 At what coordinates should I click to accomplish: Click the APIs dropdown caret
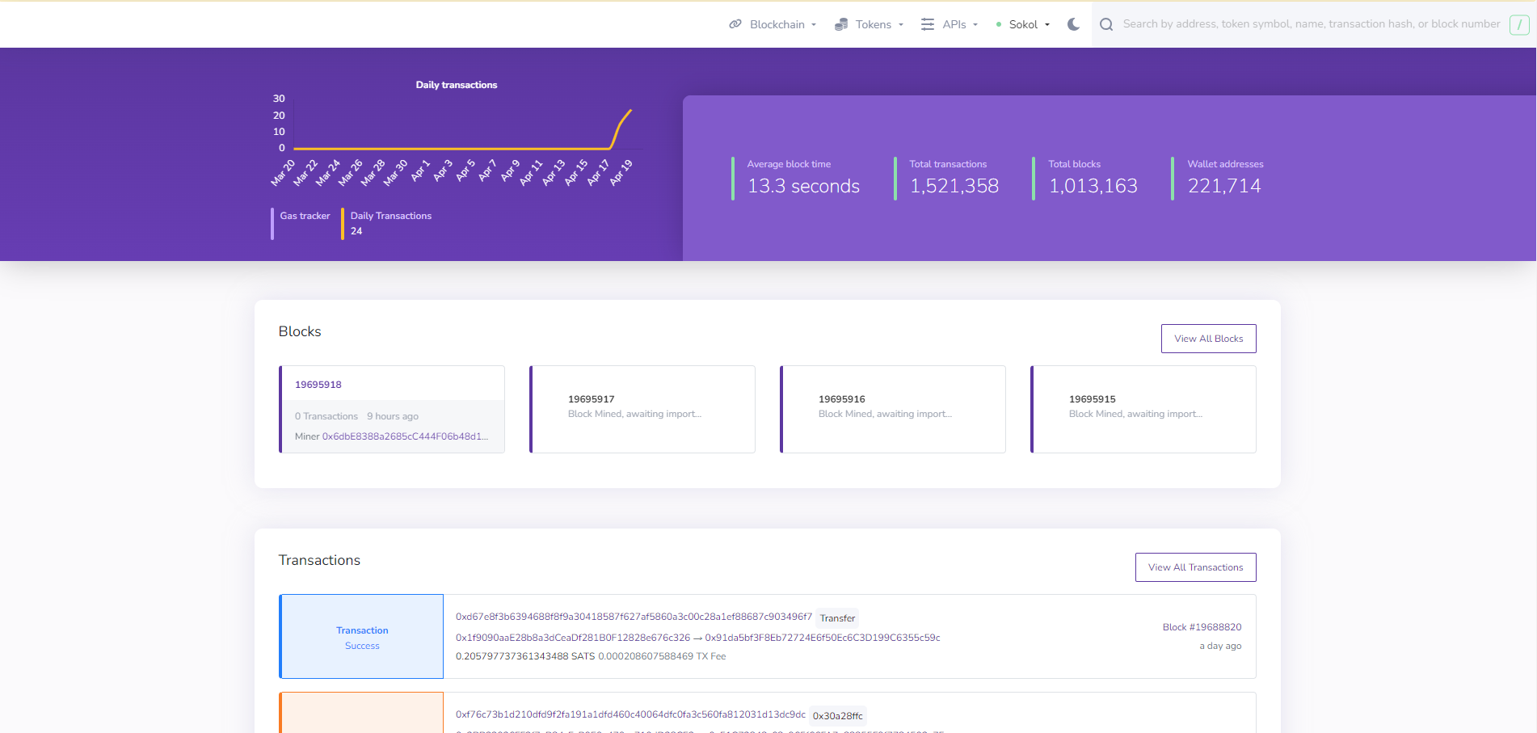(x=975, y=25)
